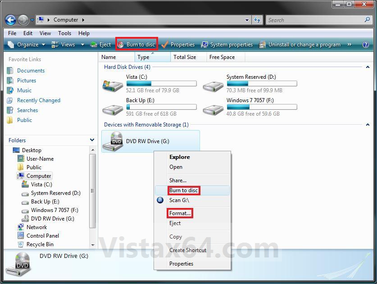
Task: Click the Refresh button beside address bar
Action: [x=257, y=20]
